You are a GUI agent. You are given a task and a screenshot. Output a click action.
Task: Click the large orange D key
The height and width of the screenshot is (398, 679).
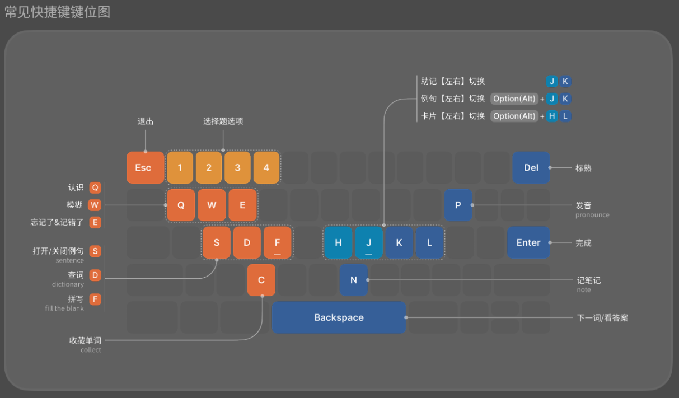pyautogui.click(x=247, y=242)
